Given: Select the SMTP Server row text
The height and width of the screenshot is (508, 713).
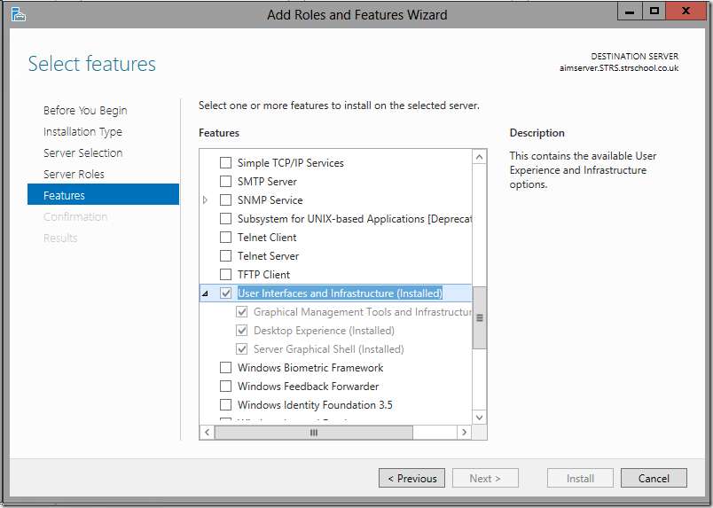Looking at the screenshot, I should pos(267,182).
